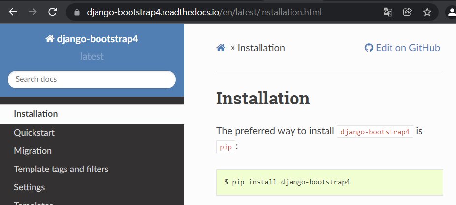The width and height of the screenshot is (456, 205).
Task: Go back using the browser back arrow
Action: tap(13, 12)
